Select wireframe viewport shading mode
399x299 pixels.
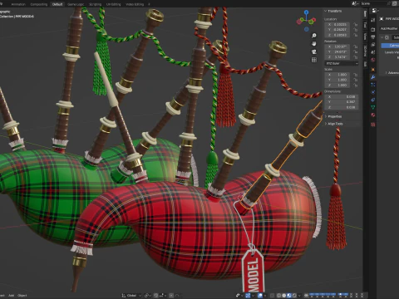[x=279, y=295]
